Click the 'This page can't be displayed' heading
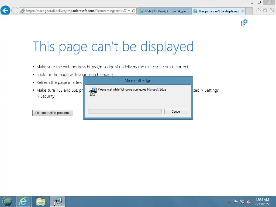The height and width of the screenshot is (207, 276). [x=113, y=46]
